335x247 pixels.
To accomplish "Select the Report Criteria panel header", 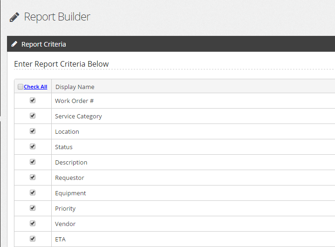I will tap(171, 44).
